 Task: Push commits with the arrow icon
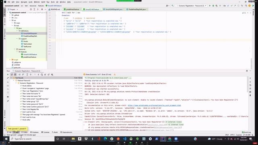pyautogui.click(x=235, y=6)
